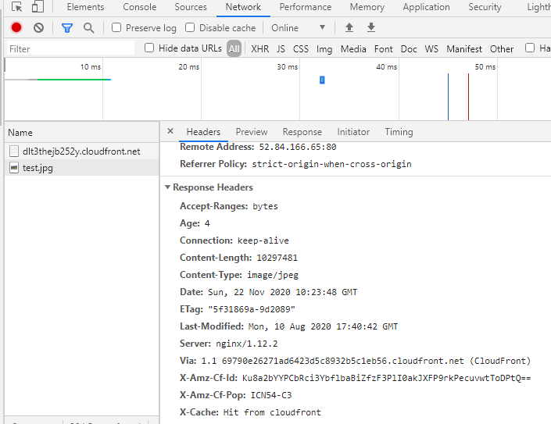The width and height of the screenshot is (551, 424).
Task: Click the Remote Address 52.84.166.65:80
Action: click(298, 147)
